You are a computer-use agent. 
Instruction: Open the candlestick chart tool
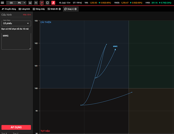[36, 3]
